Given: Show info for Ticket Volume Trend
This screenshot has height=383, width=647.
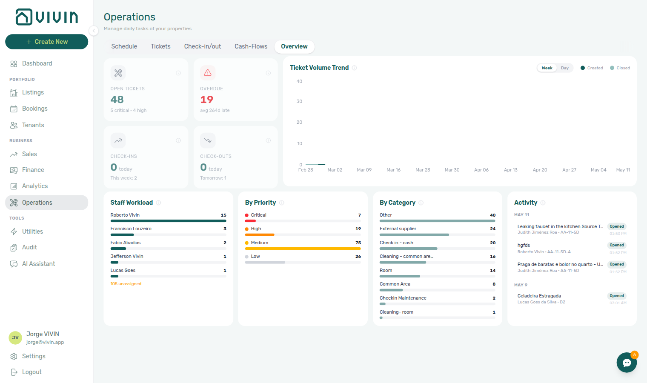Looking at the screenshot, I should coord(355,68).
